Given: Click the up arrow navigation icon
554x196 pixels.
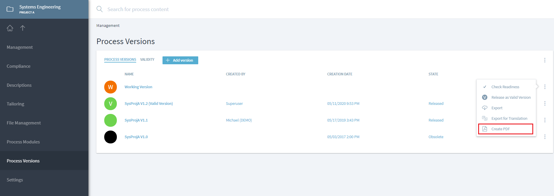Looking at the screenshot, I should pos(23,28).
